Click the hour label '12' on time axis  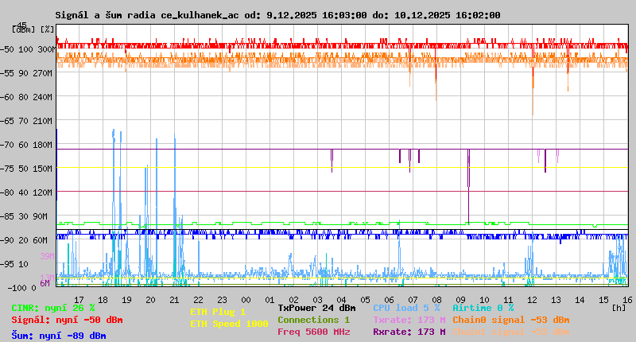[x=532, y=300]
